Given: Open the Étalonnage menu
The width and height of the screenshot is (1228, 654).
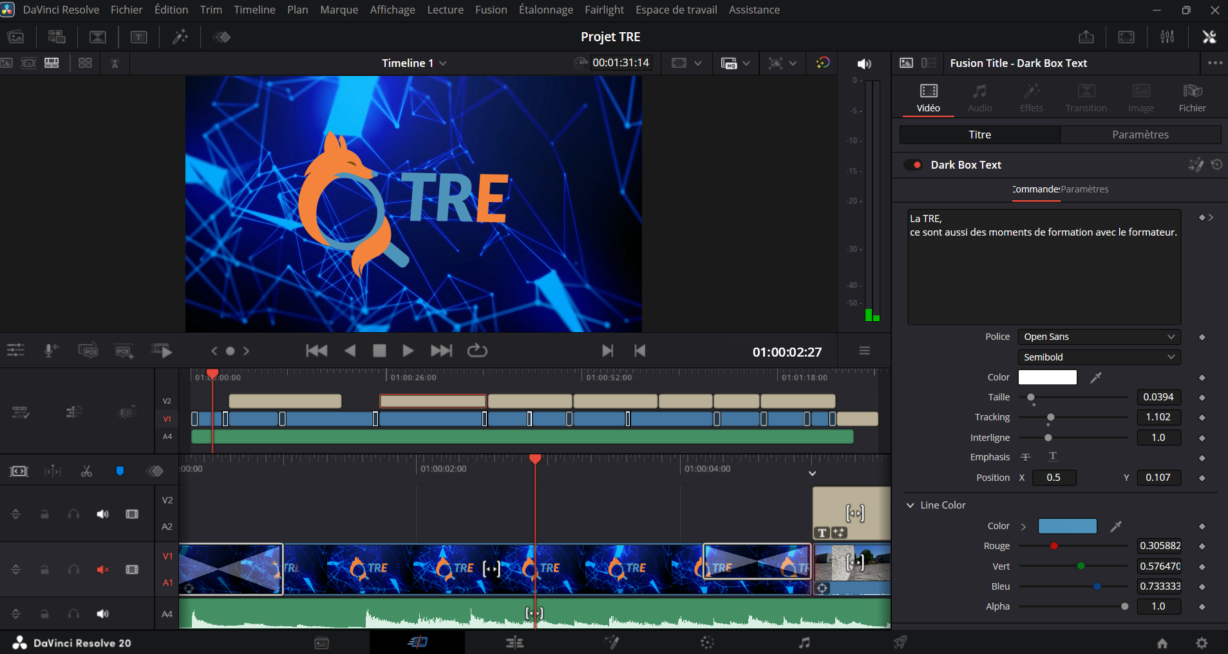Looking at the screenshot, I should (x=545, y=10).
